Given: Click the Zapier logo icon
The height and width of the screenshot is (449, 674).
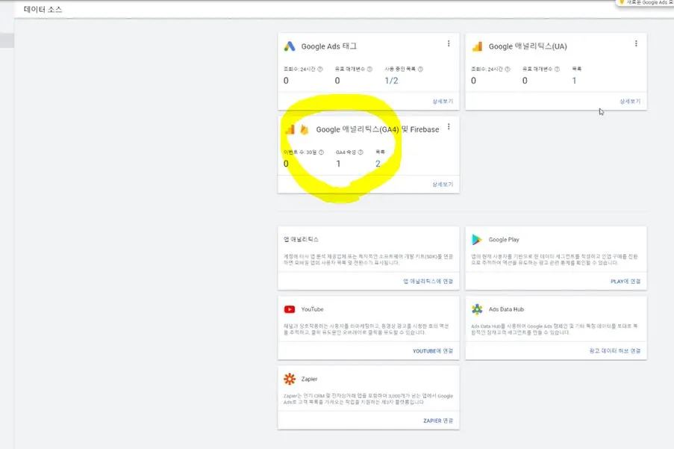Looking at the screenshot, I should pos(290,379).
